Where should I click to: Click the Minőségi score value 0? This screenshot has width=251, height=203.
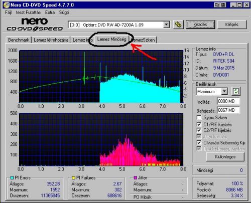pos(241,170)
